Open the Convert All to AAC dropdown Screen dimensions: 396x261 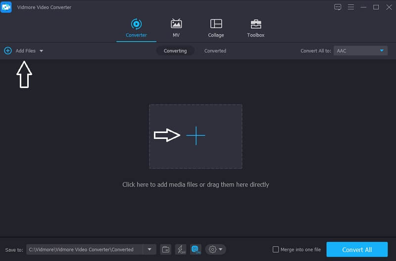pyautogui.click(x=360, y=50)
